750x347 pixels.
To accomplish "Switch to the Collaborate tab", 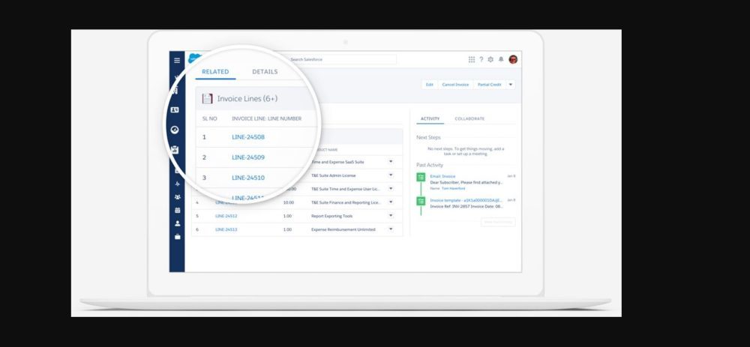I will [469, 118].
